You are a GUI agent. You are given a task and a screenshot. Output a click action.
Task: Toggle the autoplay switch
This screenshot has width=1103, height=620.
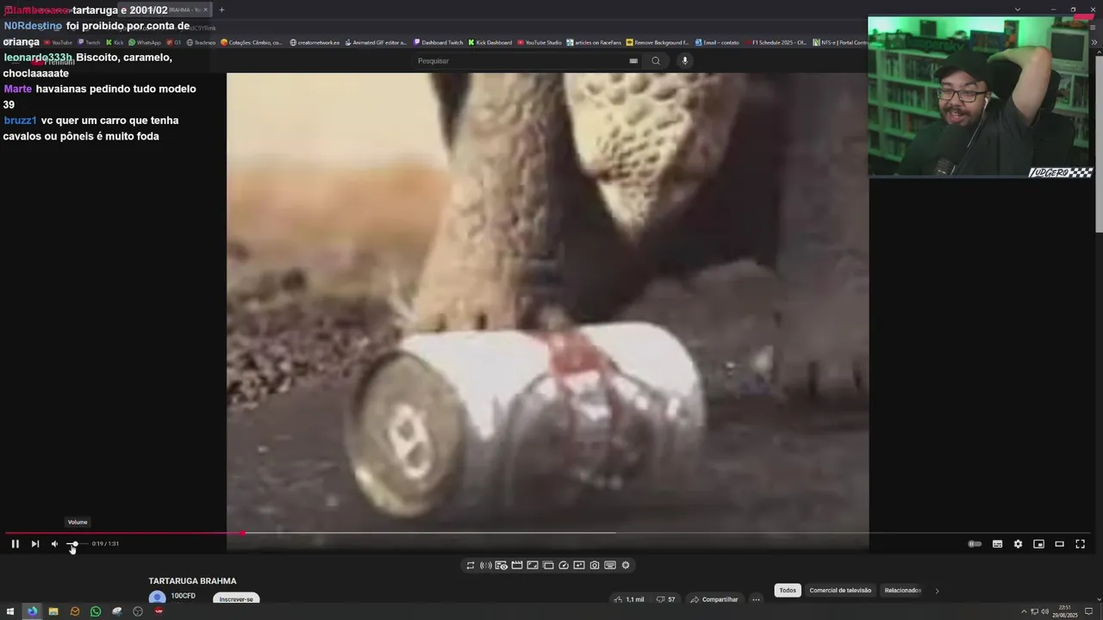(x=975, y=543)
